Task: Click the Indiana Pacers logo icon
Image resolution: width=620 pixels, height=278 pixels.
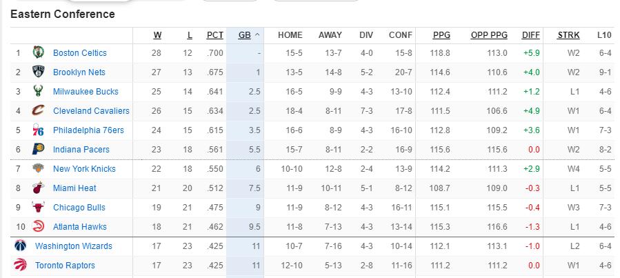Action: coord(38,150)
